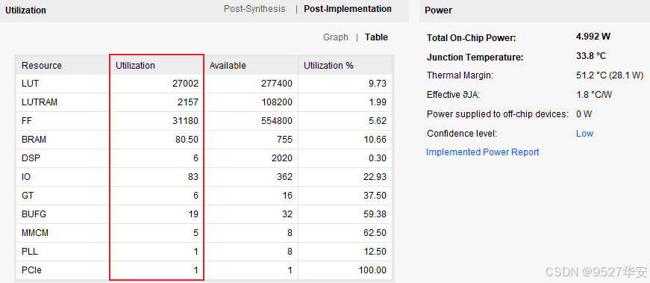Switch to the Post-Synthesis tab

[x=254, y=9]
